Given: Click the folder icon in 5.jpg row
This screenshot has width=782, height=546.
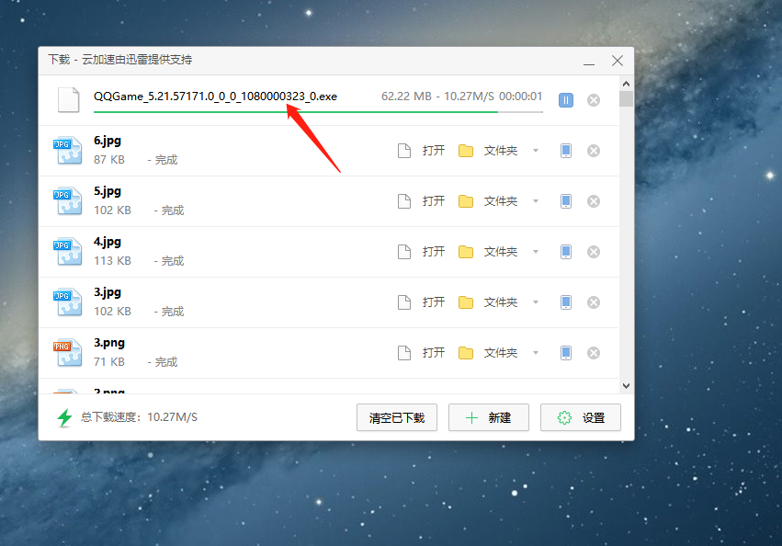Looking at the screenshot, I should click(466, 201).
